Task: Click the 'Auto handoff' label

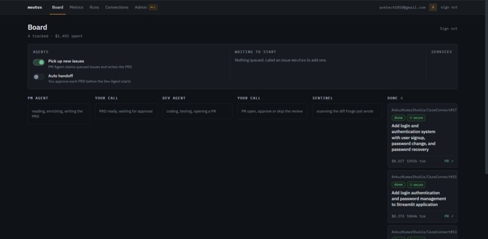Action: point(61,76)
